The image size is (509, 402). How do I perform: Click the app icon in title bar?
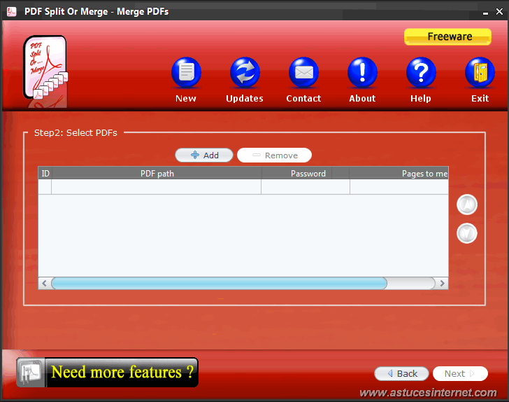(12, 12)
